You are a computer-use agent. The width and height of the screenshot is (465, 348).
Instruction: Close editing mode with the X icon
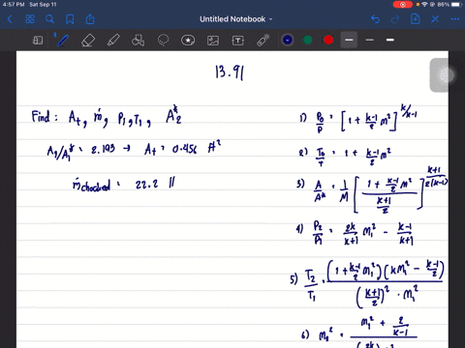pyautogui.click(x=435, y=19)
